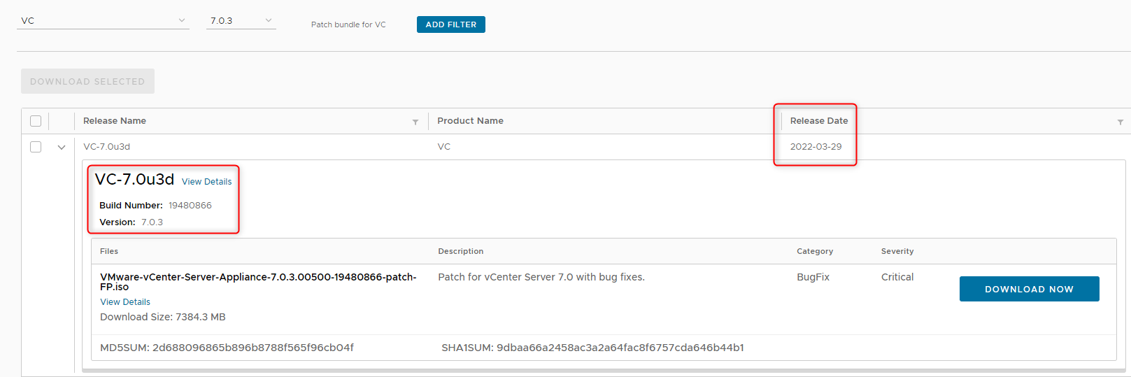Check the VC-7.0u3d row checkbox
This screenshot has height=377, width=1131.
(36, 147)
